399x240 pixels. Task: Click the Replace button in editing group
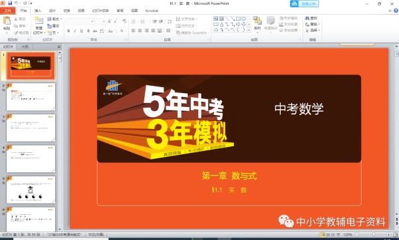(313, 24)
